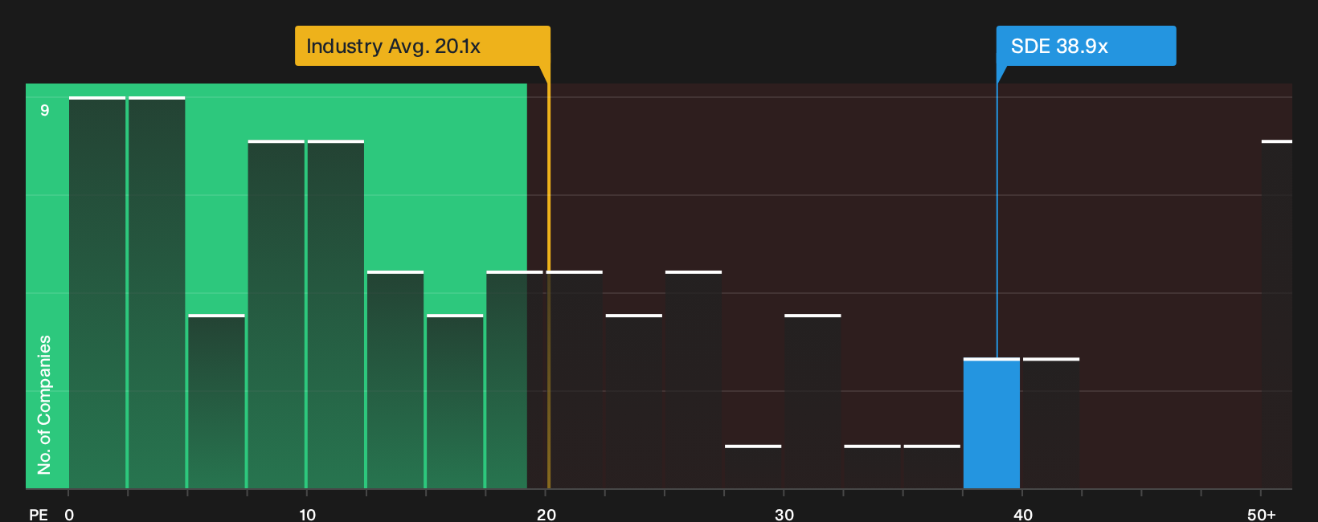
Task: Click the x-axis tick label 50+
Action: point(1262,515)
